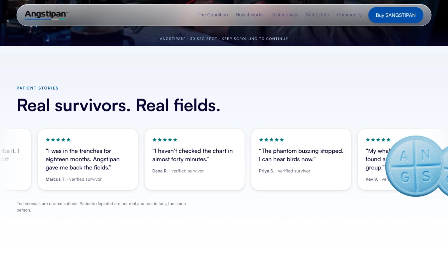
Task: Open Testimonials nav link
Action: coord(284,15)
